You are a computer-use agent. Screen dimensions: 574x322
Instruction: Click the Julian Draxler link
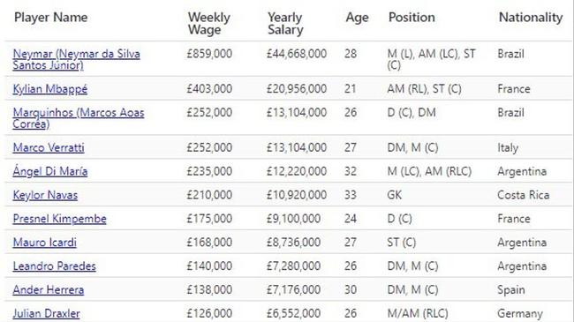tap(46, 313)
